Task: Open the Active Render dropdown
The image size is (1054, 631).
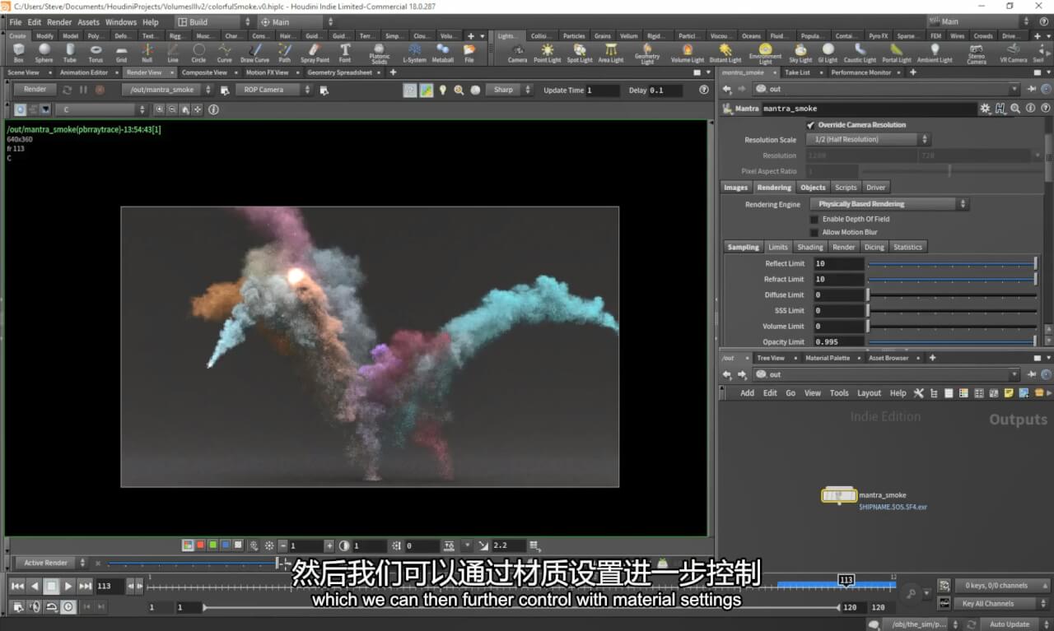Action: point(53,563)
